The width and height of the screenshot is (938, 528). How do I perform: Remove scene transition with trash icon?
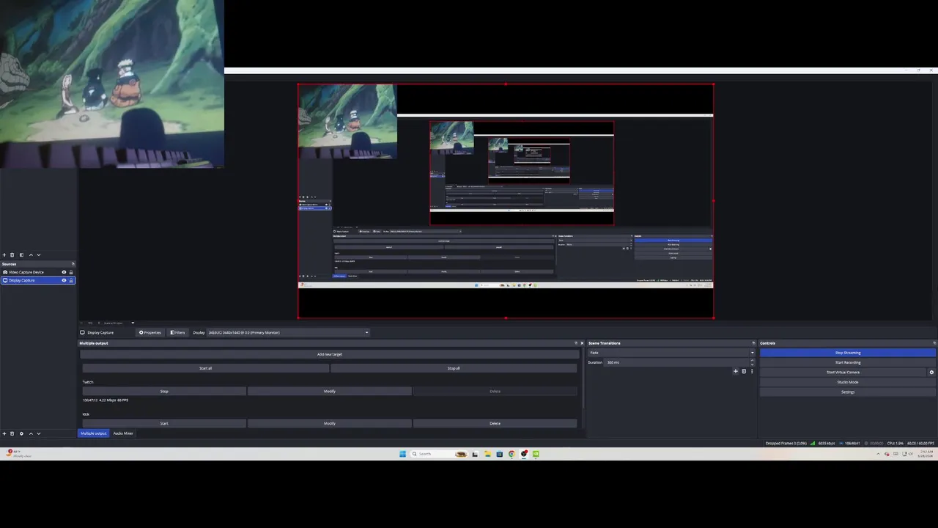point(744,371)
